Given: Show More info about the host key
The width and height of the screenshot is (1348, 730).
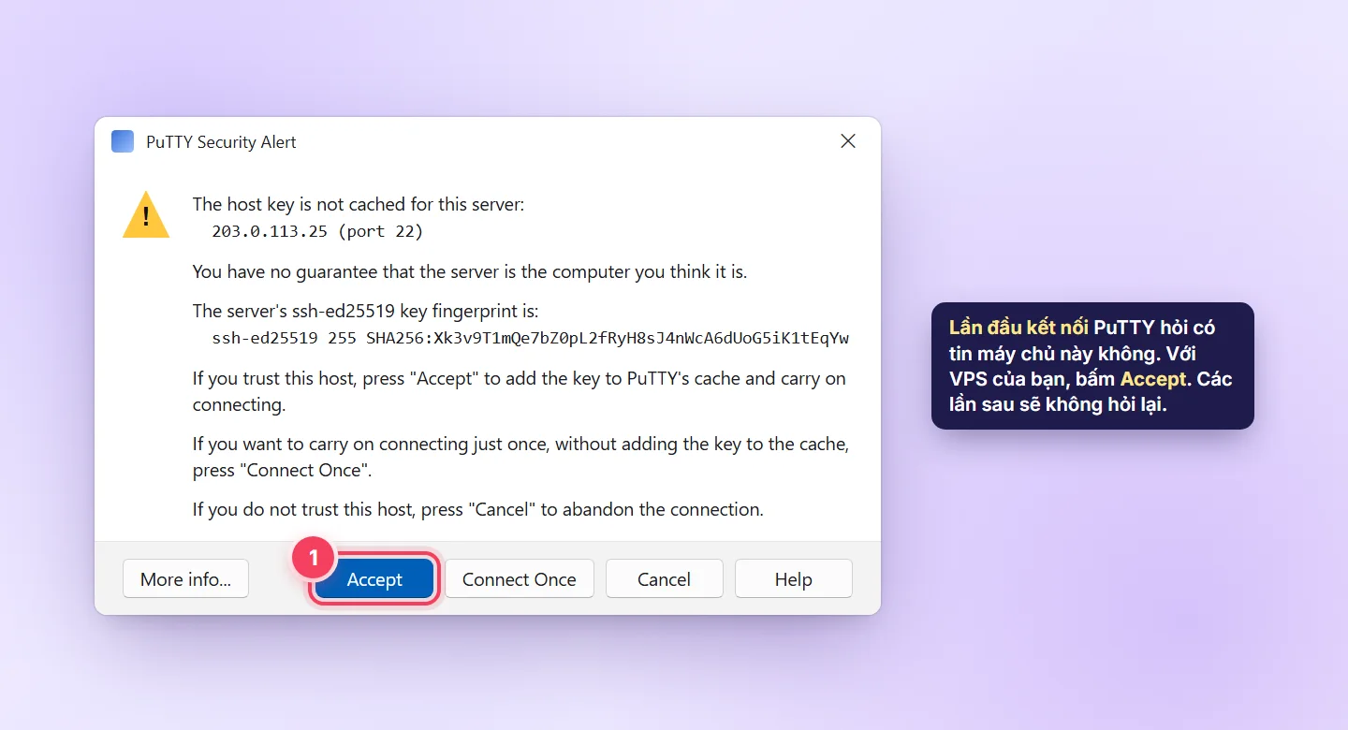Looking at the screenshot, I should (185, 578).
